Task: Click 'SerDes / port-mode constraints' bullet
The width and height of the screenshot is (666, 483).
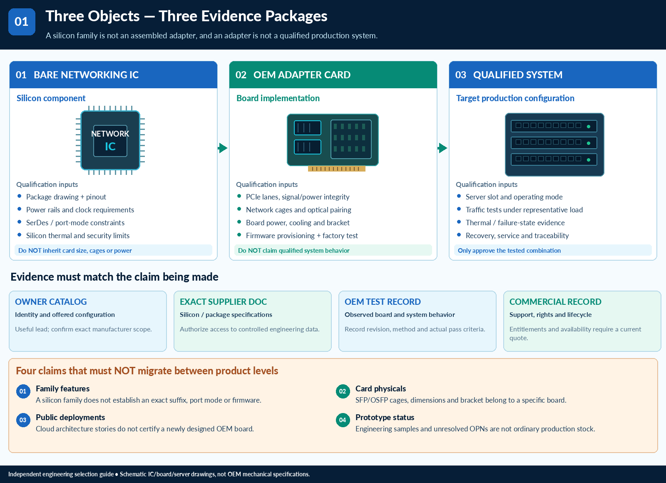Action: click(x=75, y=223)
